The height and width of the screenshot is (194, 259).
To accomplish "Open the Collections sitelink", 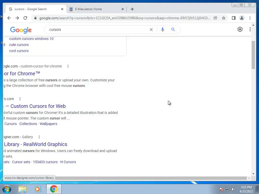I will [28, 124].
